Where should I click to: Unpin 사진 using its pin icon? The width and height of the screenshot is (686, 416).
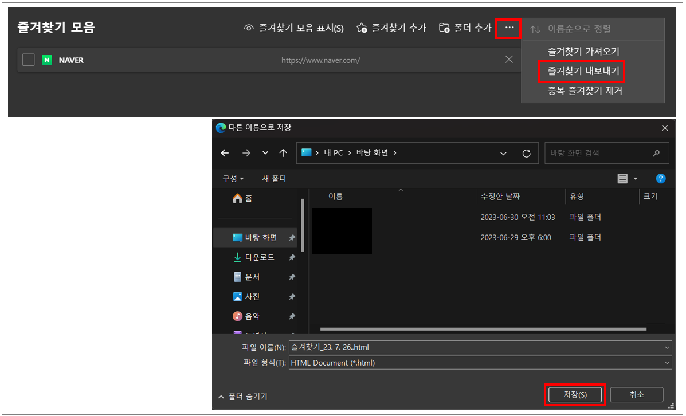(x=292, y=297)
